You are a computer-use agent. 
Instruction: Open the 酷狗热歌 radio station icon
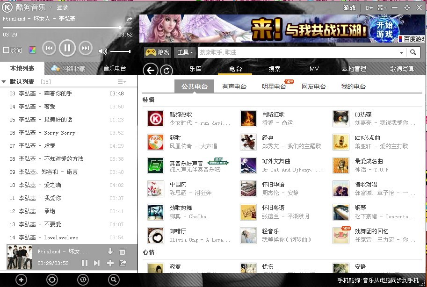pyautogui.click(x=156, y=119)
